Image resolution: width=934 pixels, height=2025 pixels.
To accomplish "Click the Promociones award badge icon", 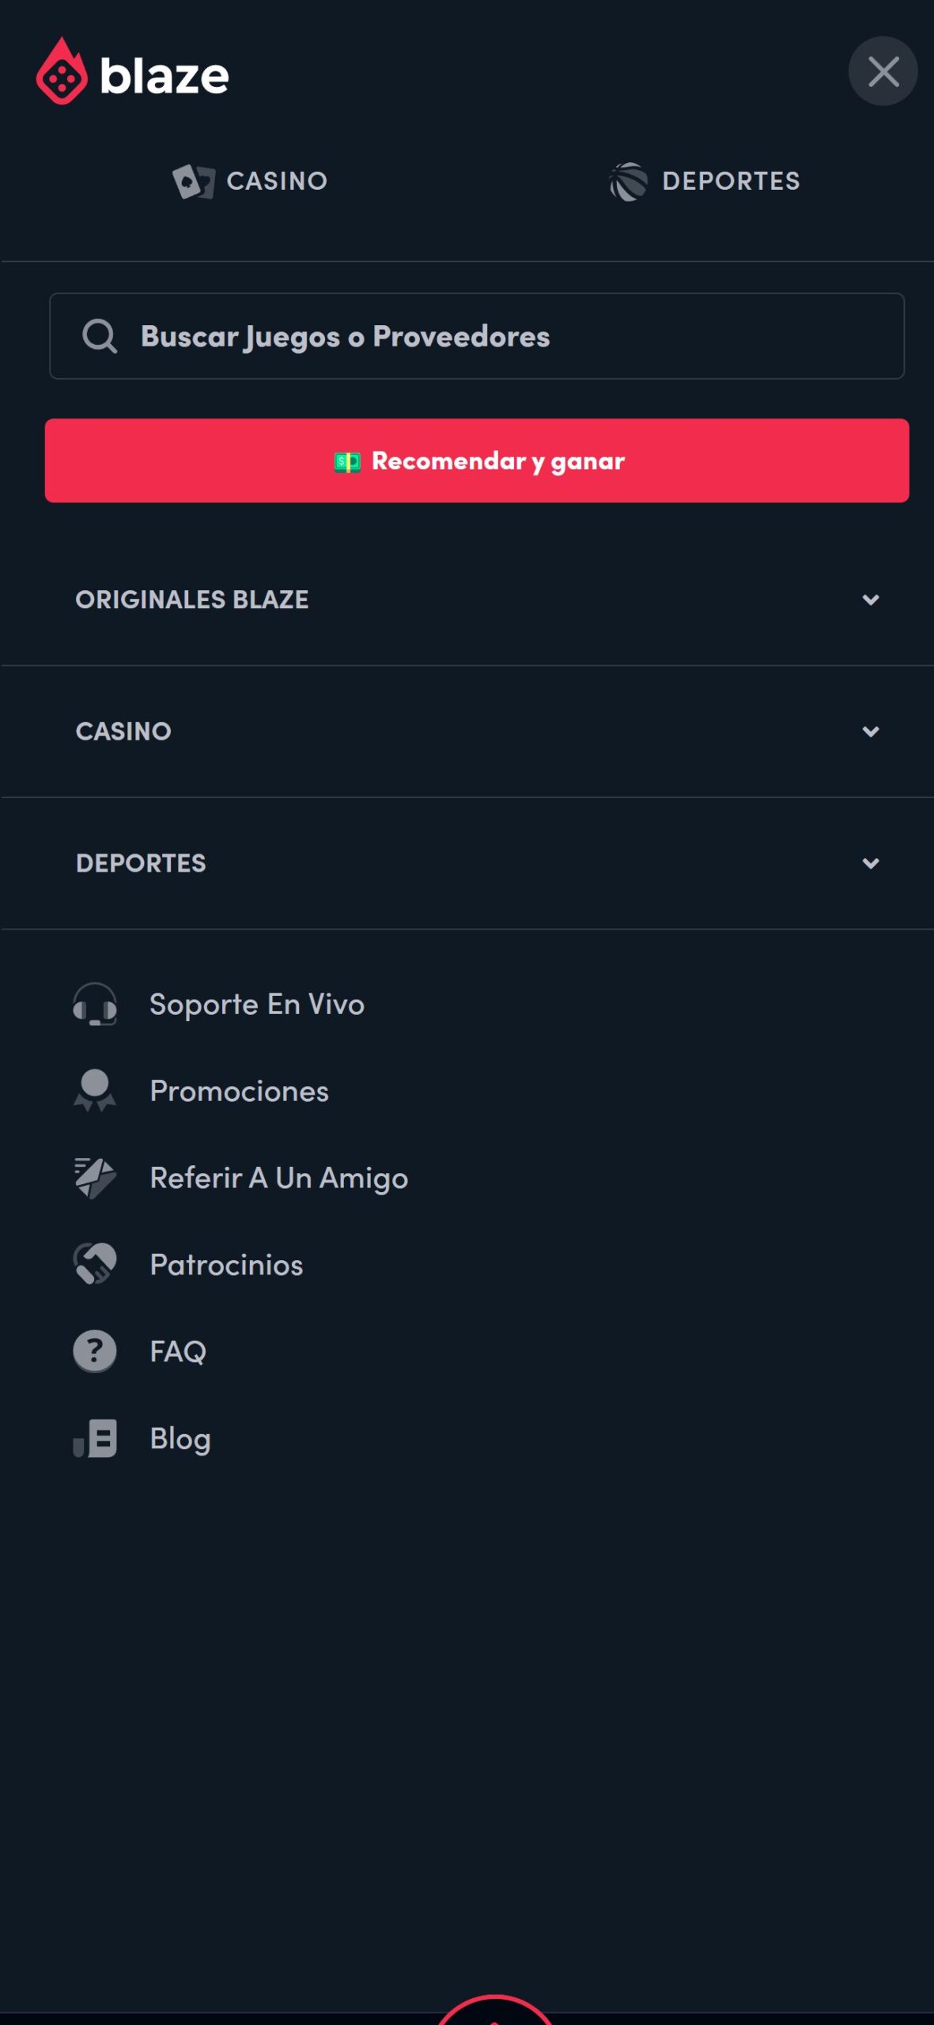I will click(x=95, y=1091).
